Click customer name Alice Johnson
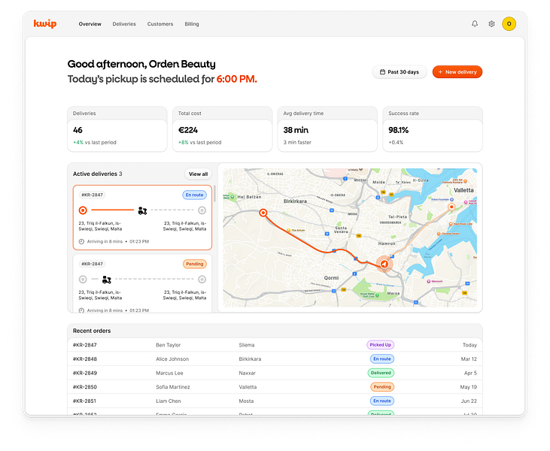 click(x=172, y=359)
